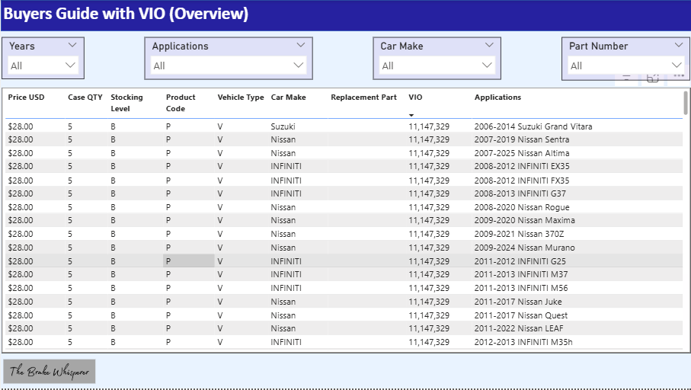Screen dimensions: 691x390
Task: Open the Applications 'All' dropdown
Action: (229, 66)
